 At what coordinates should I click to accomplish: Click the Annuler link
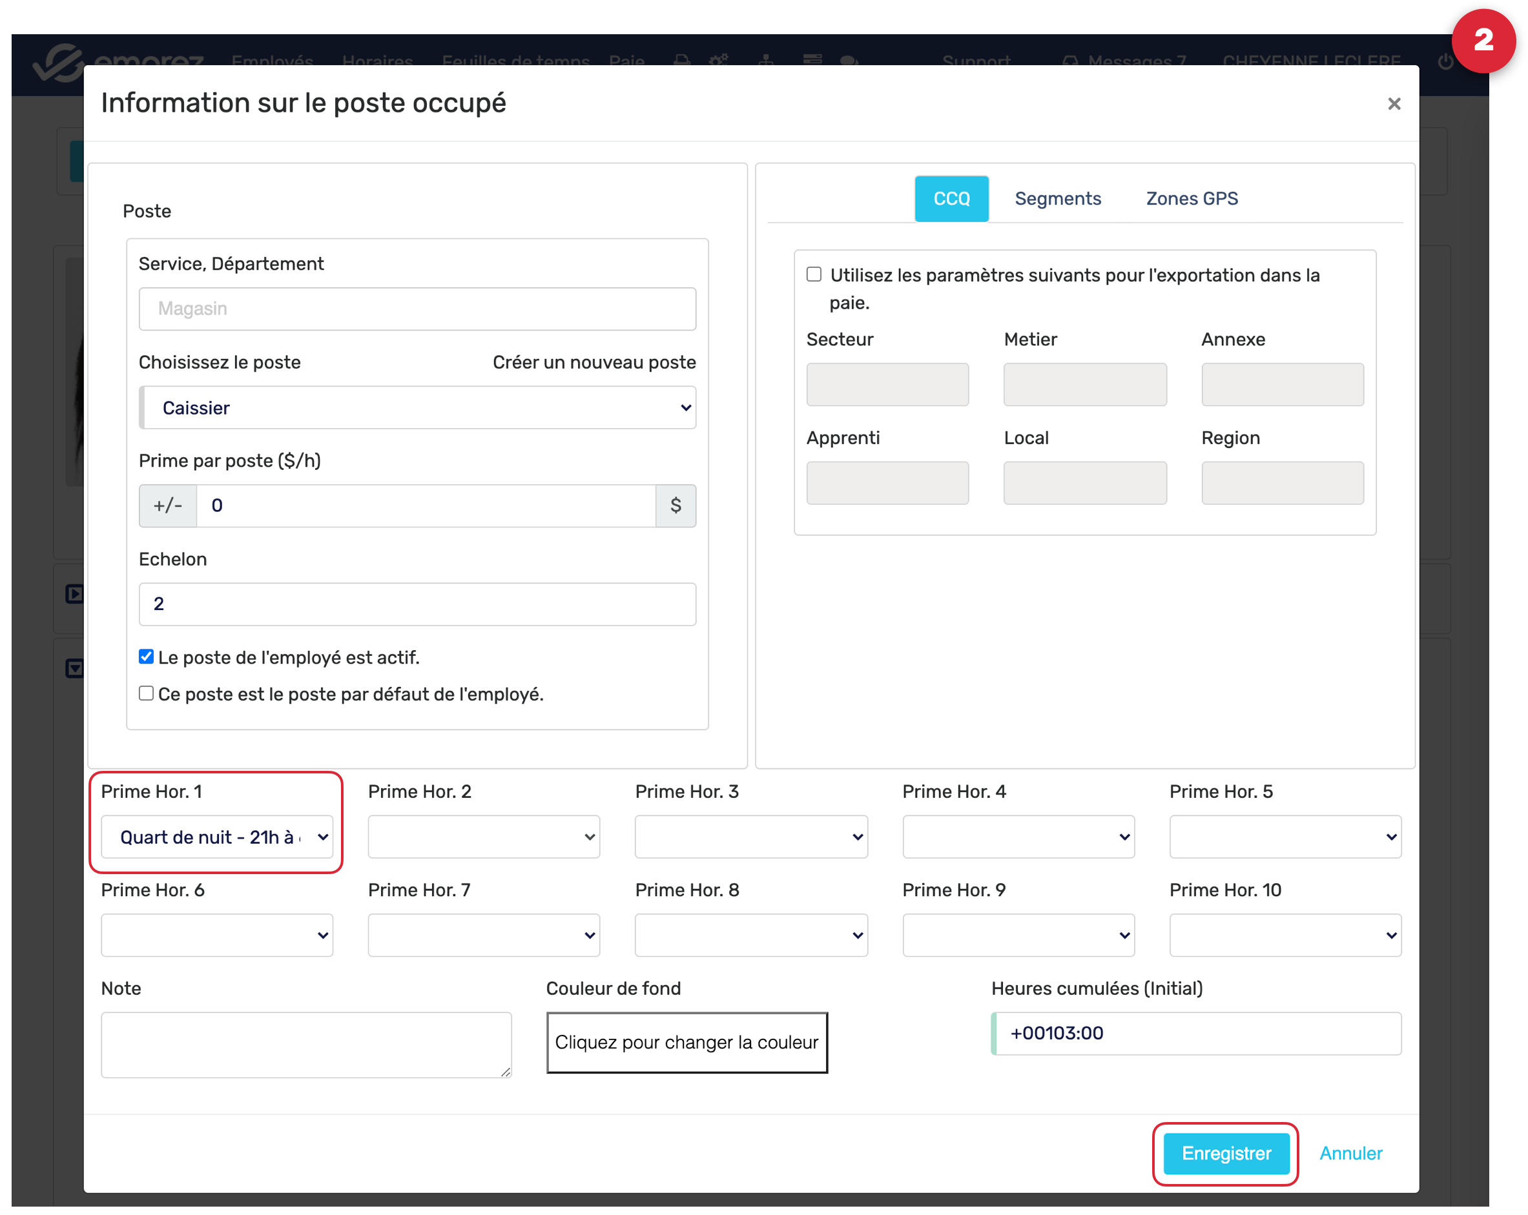tap(1350, 1152)
